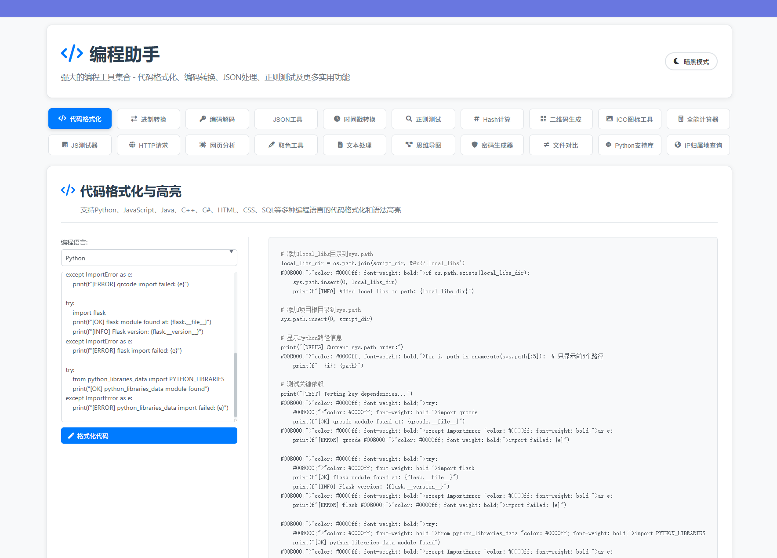Click the 编程助手 page title
Image resolution: width=777 pixels, height=558 pixels.
(124, 54)
